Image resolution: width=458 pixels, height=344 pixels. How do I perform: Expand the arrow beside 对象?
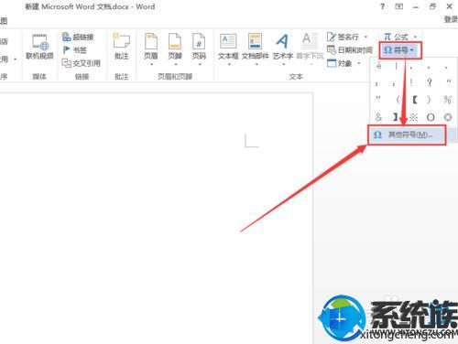[x=359, y=63]
